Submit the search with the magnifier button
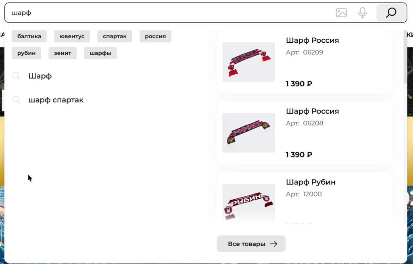Screen dimensions: 413x264 point(391,12)
